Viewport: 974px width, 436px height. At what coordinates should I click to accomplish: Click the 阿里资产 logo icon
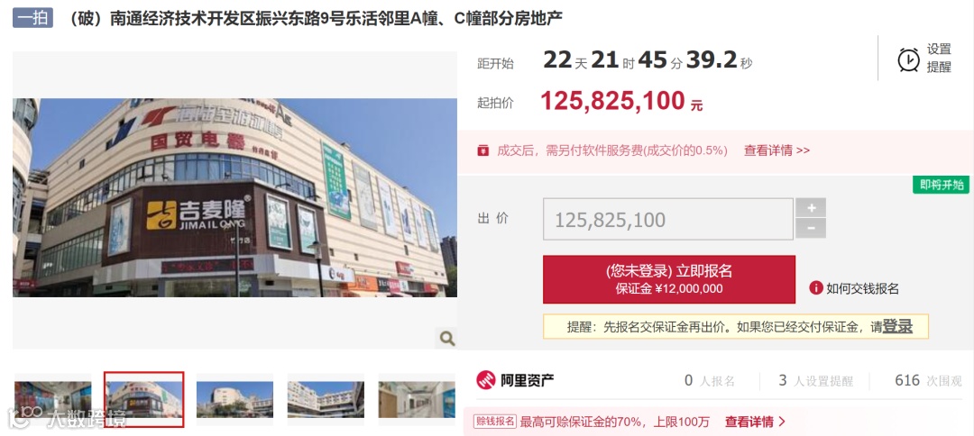pos(486,380)
